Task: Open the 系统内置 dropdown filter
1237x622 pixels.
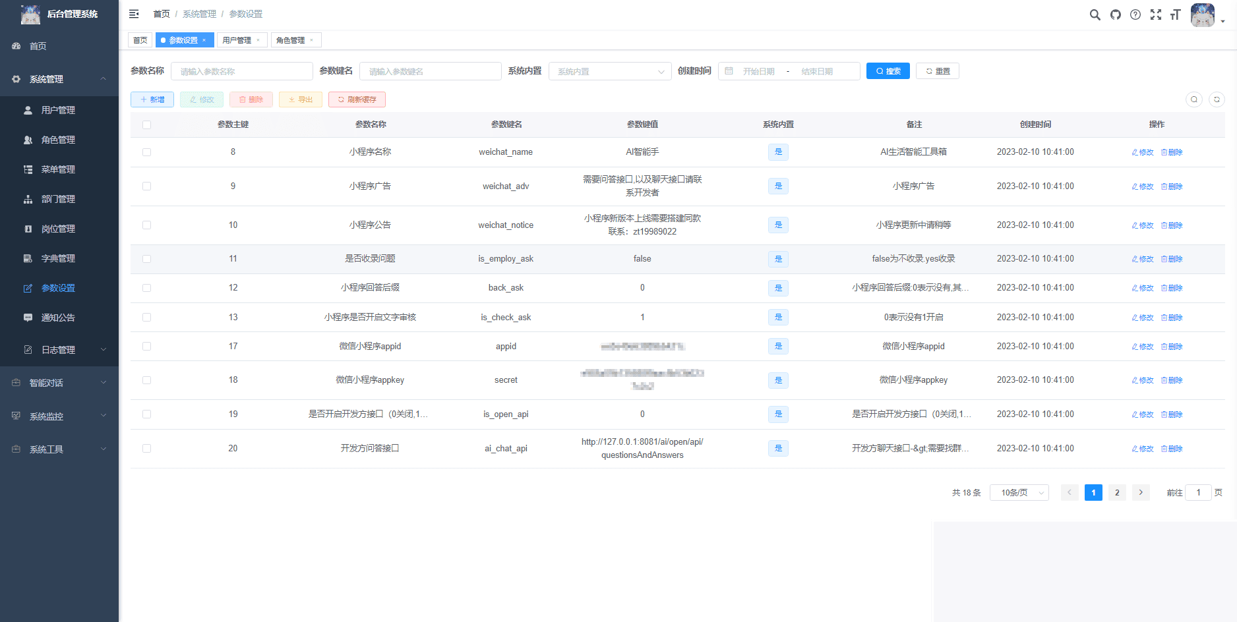Action: (x=609, y=71)
